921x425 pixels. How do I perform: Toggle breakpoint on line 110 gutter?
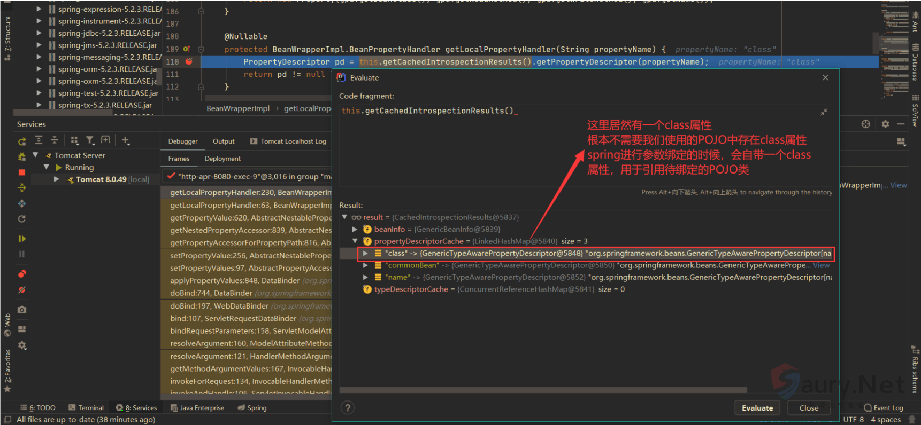[x=189, y=62]
